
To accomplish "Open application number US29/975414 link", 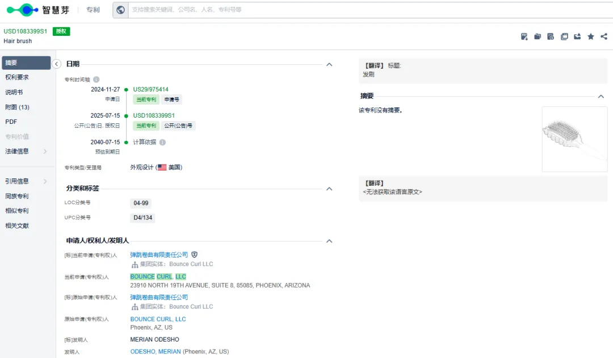I will [150, 89].
